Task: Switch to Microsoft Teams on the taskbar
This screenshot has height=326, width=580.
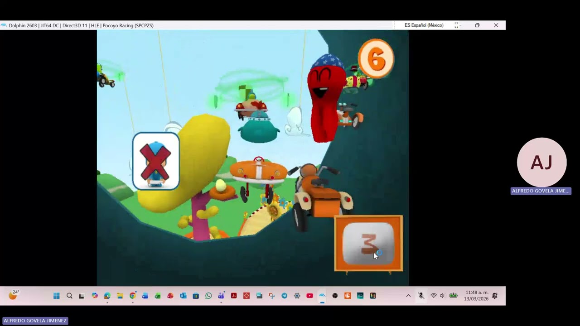Action: click(221, 296)
